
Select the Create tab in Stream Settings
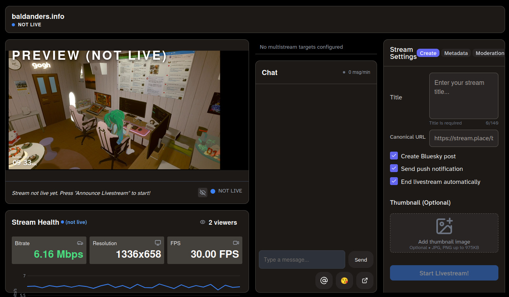[428, 53]
